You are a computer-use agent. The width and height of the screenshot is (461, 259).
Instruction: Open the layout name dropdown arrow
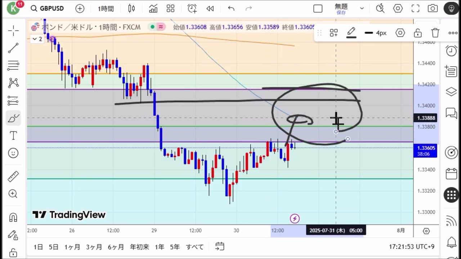(362, 9)
